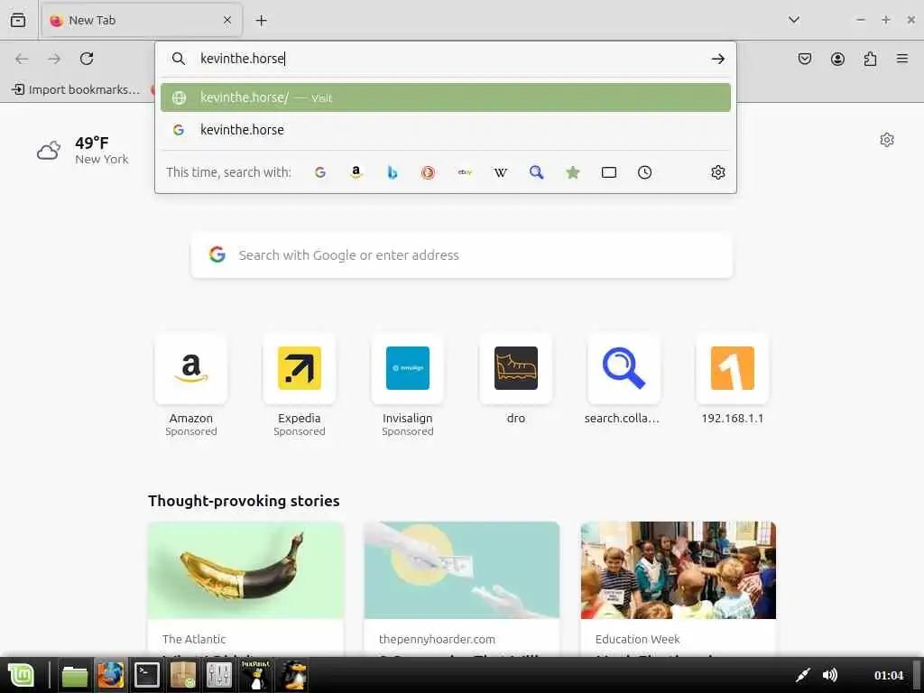Click the Firefox taskbar icon
This screenshot has width=924, height=693.
(111, 675)
